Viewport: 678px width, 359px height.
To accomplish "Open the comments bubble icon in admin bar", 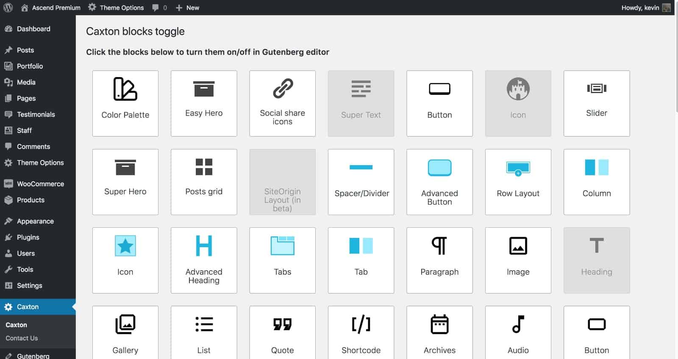I will point(156,8).
